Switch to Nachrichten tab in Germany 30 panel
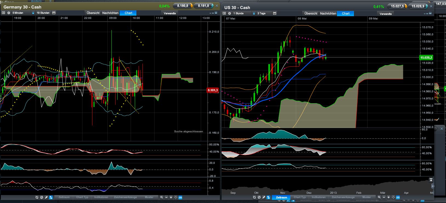The height and width of the screenshot is (203, 446). [110, 13]
